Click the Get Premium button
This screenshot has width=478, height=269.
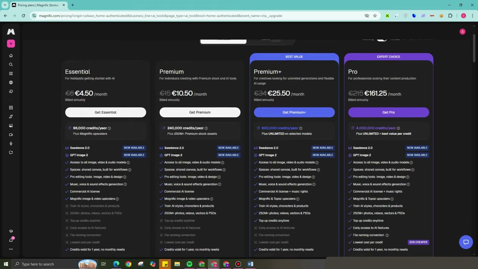click(200, 112)
